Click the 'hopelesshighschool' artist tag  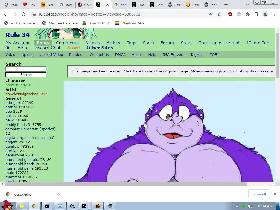(x=22, y=94)
